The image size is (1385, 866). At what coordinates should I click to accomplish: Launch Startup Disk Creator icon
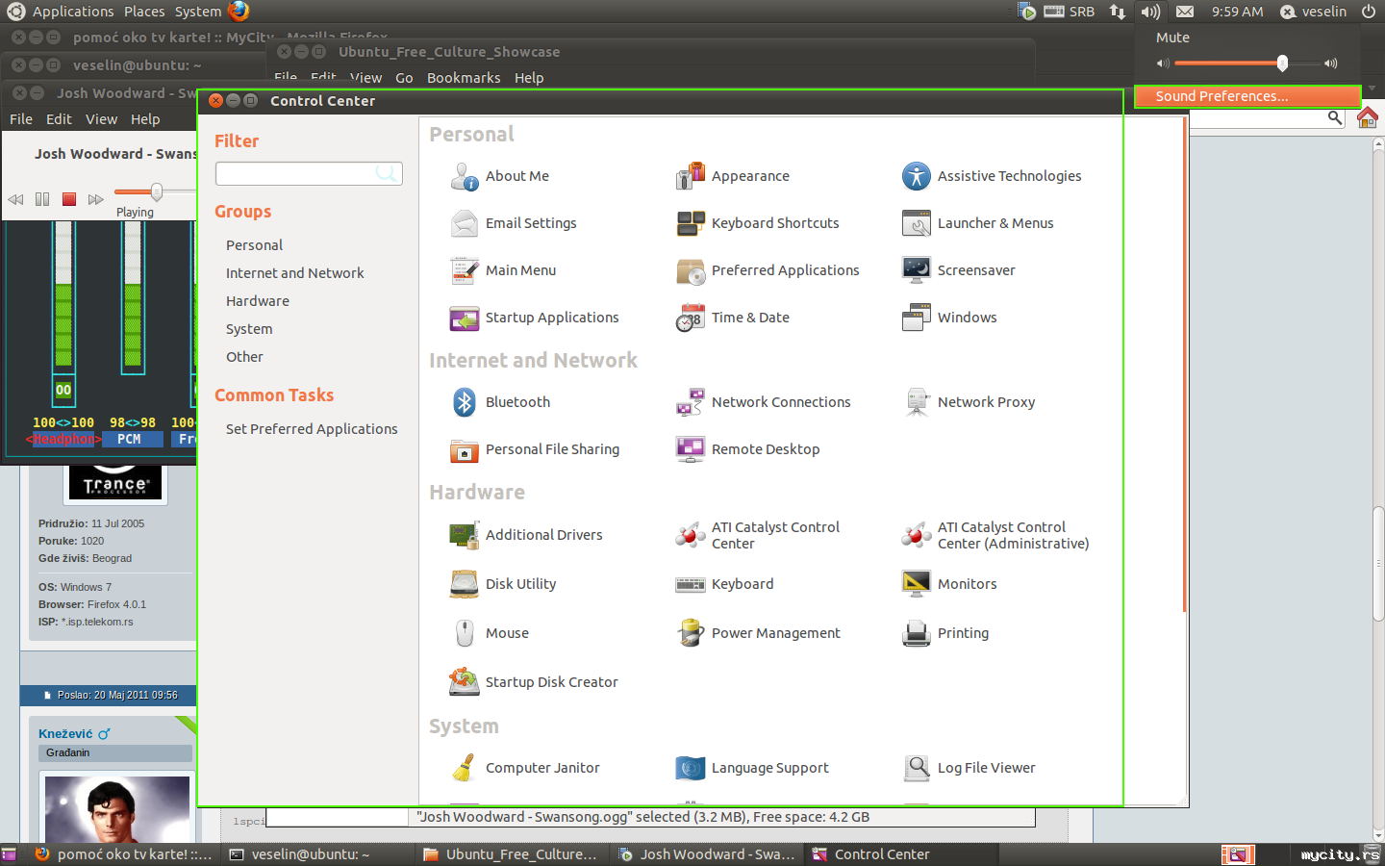click(x=465, y=682)
